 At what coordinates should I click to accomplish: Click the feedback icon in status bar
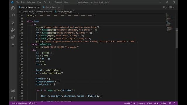170,103
